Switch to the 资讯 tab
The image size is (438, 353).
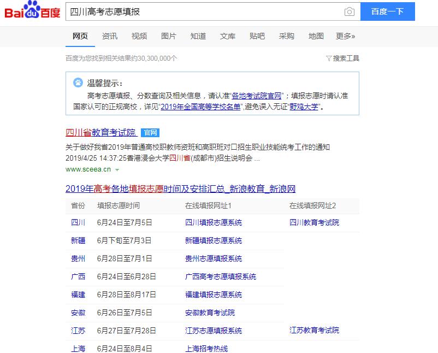click(x=109, y=36)
